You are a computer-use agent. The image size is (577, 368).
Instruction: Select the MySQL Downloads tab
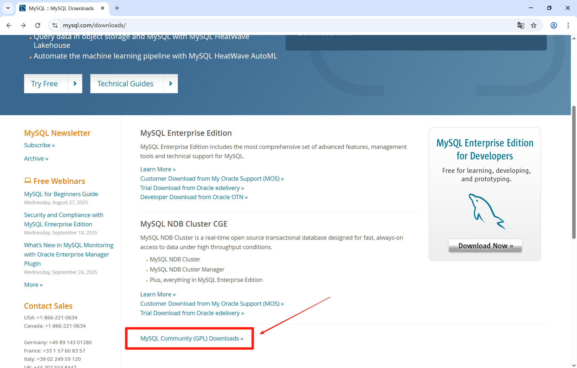pos(62,8)
